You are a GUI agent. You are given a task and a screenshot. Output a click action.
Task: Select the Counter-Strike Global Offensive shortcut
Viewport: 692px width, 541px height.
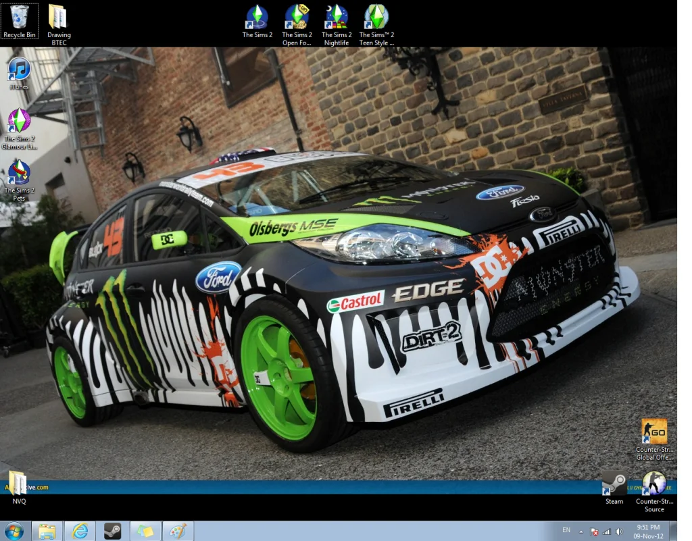click(654, 440)
